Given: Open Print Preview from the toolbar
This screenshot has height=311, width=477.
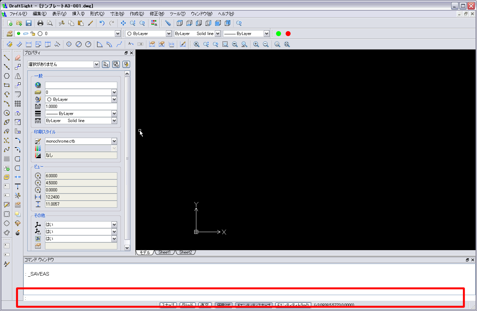Looking at the screenshot, I should pyautogui.click(x=50, y=23).
